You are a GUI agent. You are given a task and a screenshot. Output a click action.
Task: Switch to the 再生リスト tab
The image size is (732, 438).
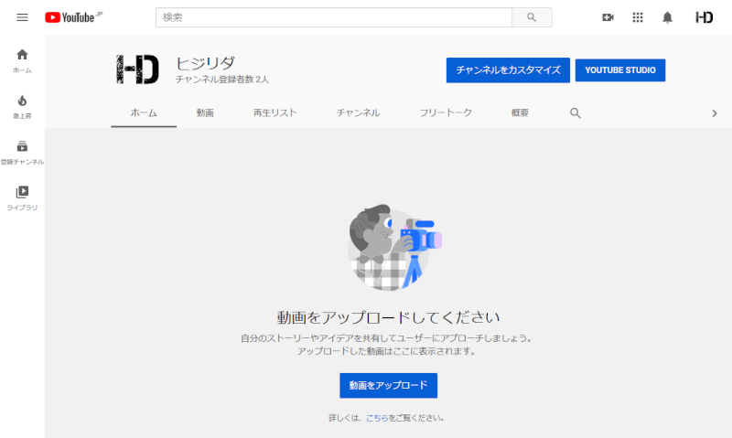[x=275, y=112]
